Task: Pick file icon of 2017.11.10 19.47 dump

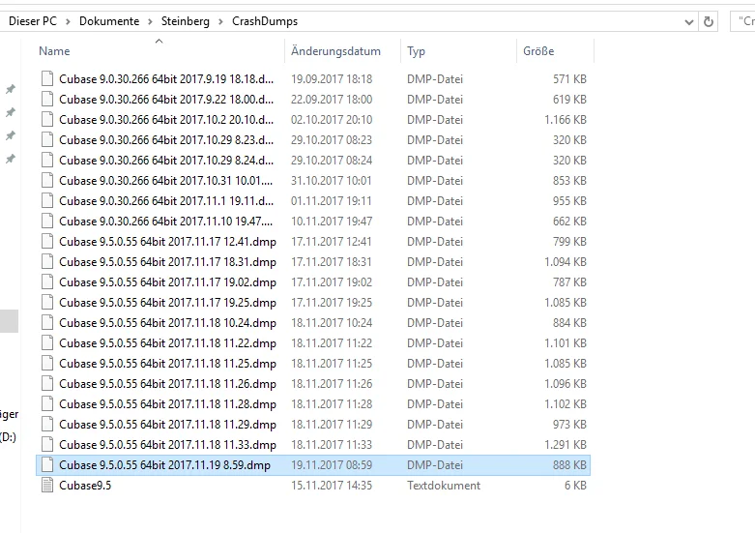Action: 47,221
